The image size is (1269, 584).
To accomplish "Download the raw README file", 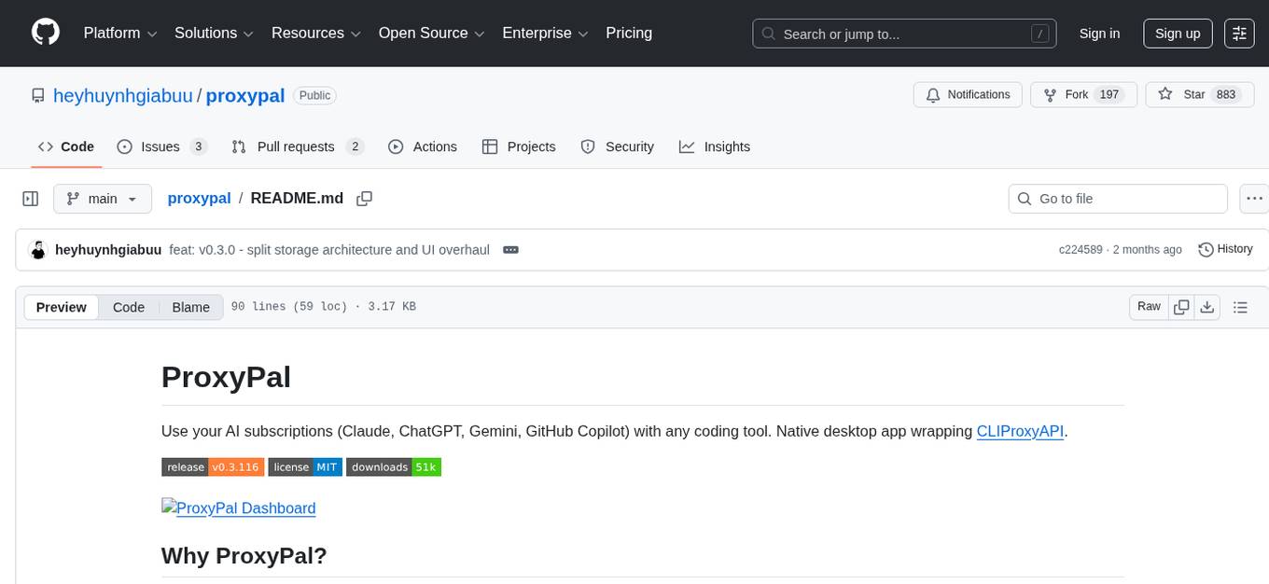I will pos(1207,306).
